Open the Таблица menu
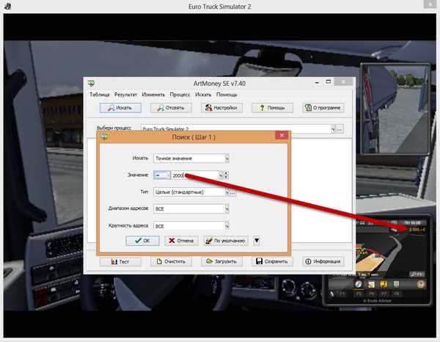The image size is (440, 342). click(x=99, y=95)
